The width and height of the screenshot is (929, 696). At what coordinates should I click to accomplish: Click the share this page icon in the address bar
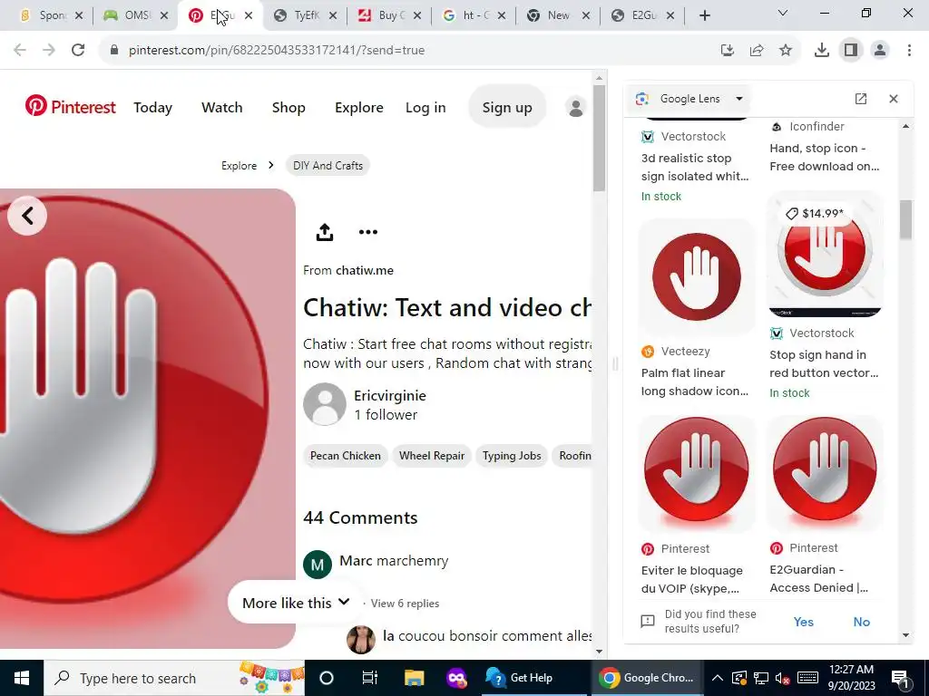click(x=757, y=51)
